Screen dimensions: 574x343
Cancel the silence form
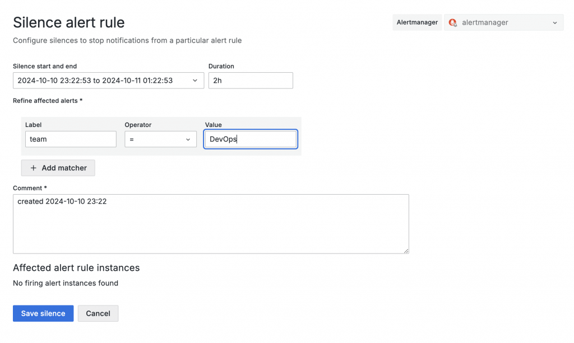(98, 313)
